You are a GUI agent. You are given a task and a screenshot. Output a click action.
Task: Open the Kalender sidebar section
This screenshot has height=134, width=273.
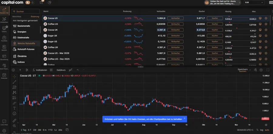[4, 76]
